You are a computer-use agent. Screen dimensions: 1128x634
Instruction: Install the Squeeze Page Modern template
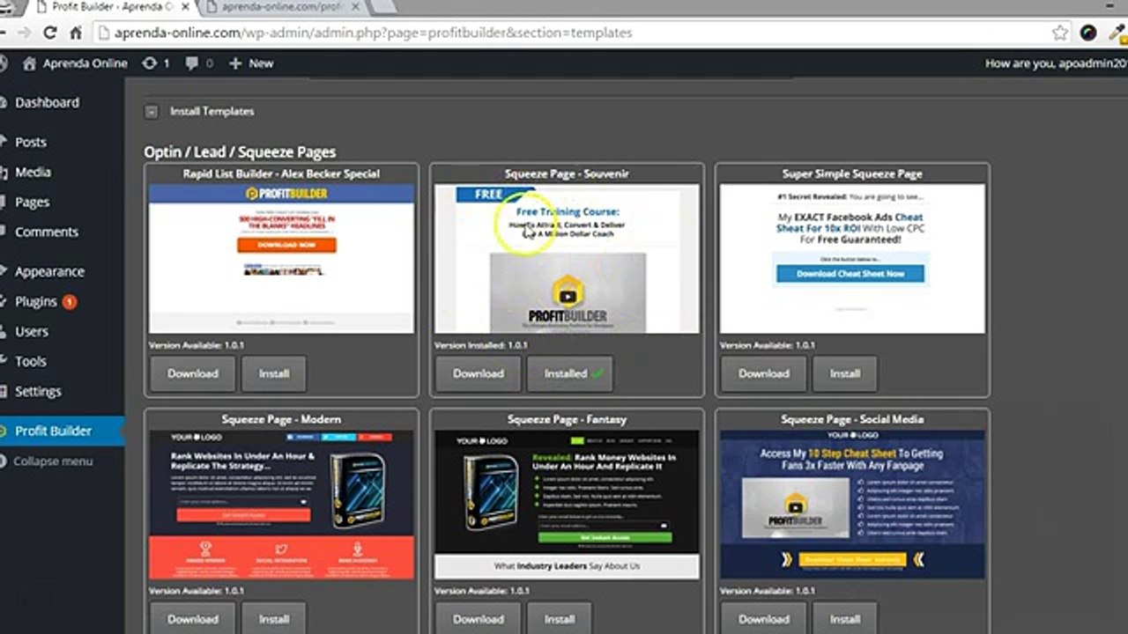pyautogui.click(x=274, y=618)
